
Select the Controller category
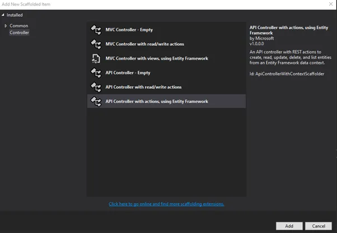19,32
